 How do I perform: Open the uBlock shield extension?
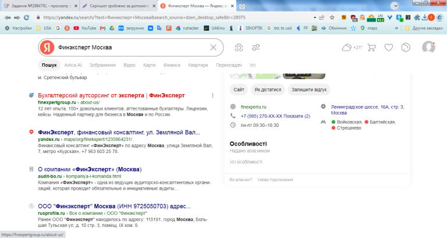click(x=354, y=18)
